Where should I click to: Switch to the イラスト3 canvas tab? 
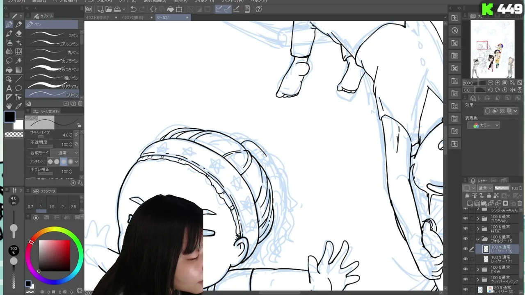click(102, 18)
